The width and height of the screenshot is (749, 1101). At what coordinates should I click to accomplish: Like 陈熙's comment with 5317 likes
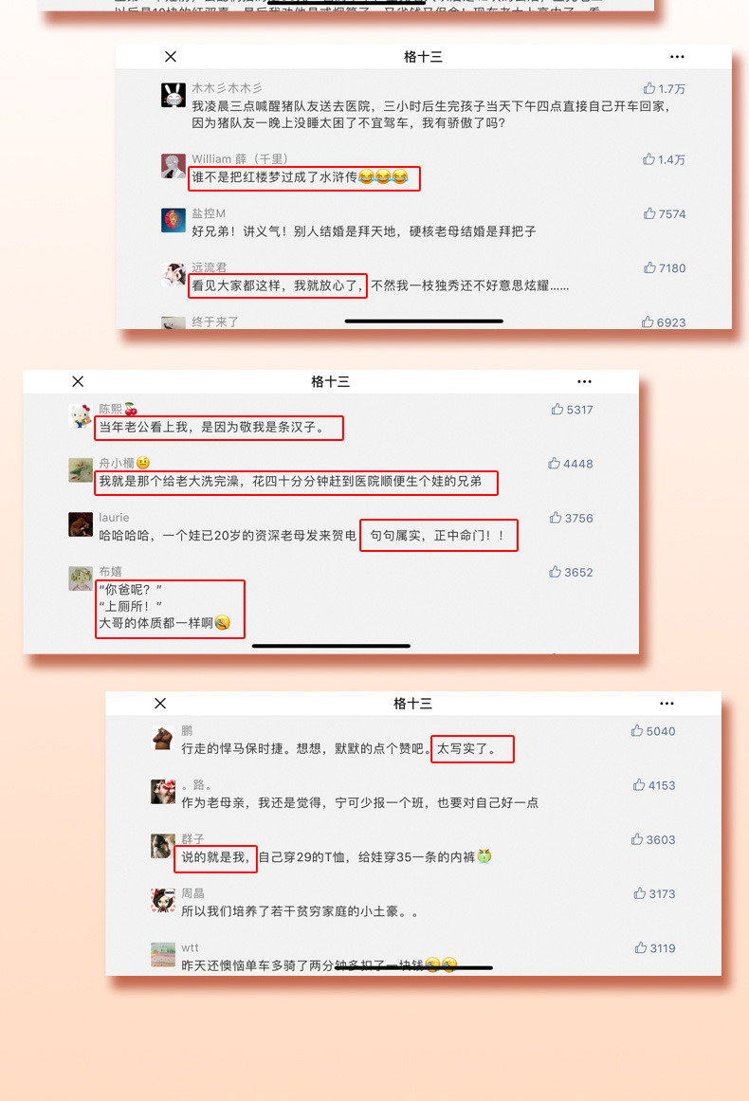[x=557, y=410]
